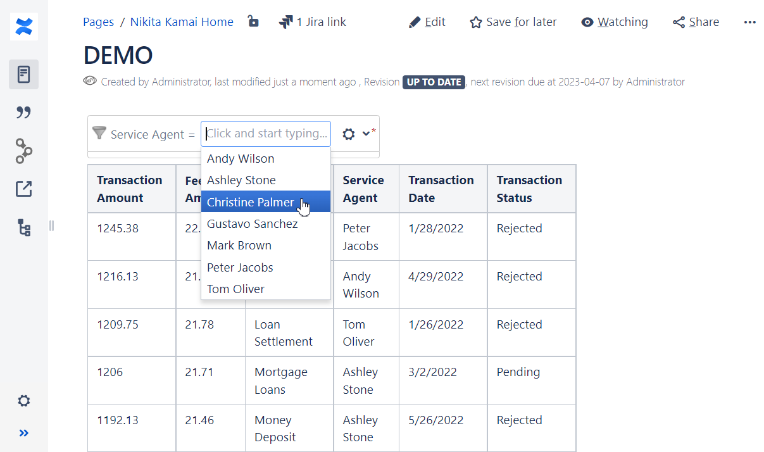Click the 1 Jira link icon

[284, 21]
